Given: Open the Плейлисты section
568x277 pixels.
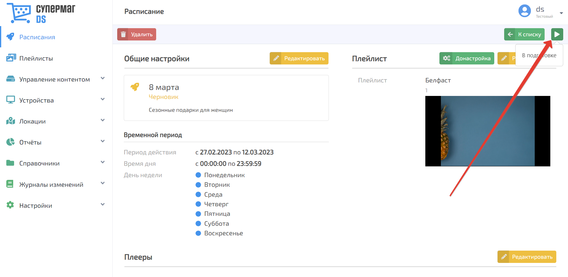Looking at the screenshot, I should click(x=36, y=58).
